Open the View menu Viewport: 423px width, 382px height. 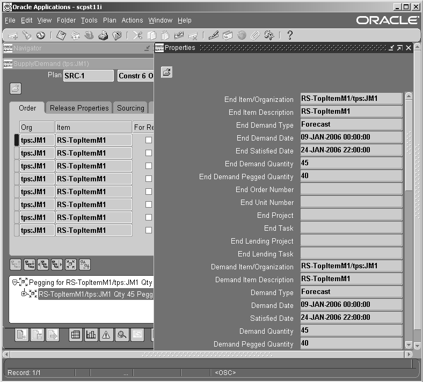click(x=45, y=20)
